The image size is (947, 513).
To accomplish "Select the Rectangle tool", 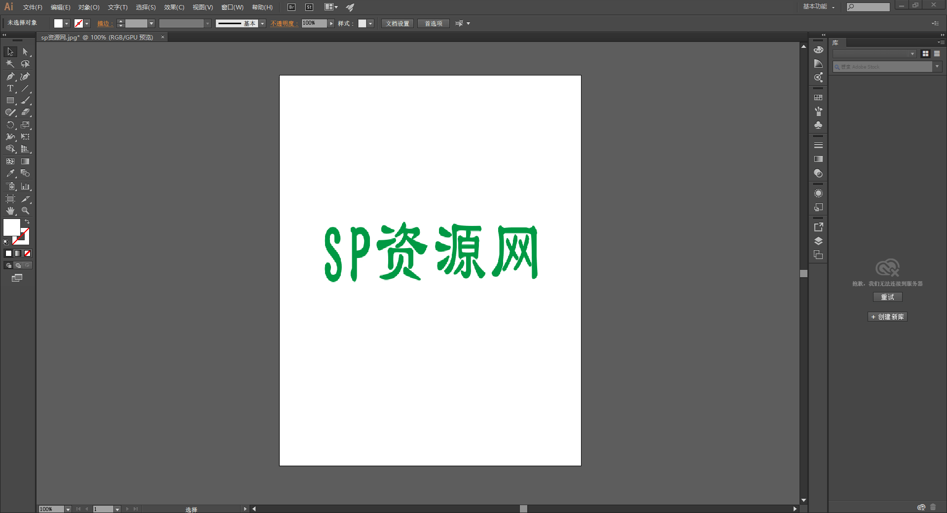I will point(10,100).
